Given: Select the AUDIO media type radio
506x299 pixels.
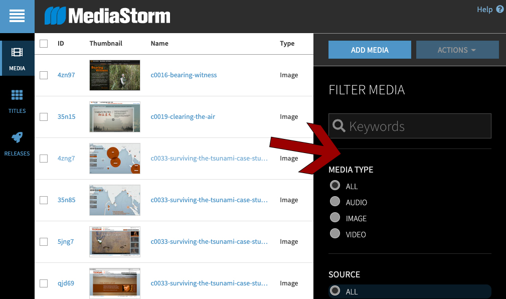Looking at the screenshot, I should pos(335,202).
